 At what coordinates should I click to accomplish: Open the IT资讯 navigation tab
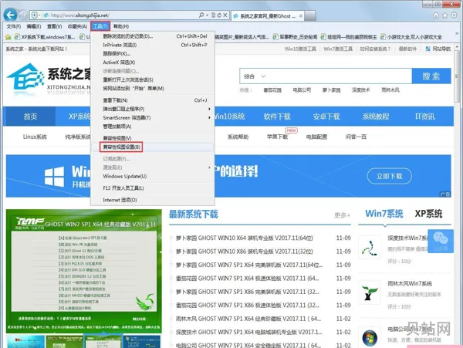point(425,117)
